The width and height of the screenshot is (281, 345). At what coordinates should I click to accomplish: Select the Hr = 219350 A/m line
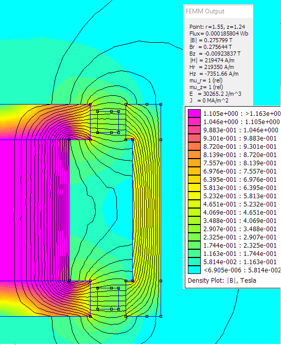click(212, 67)
